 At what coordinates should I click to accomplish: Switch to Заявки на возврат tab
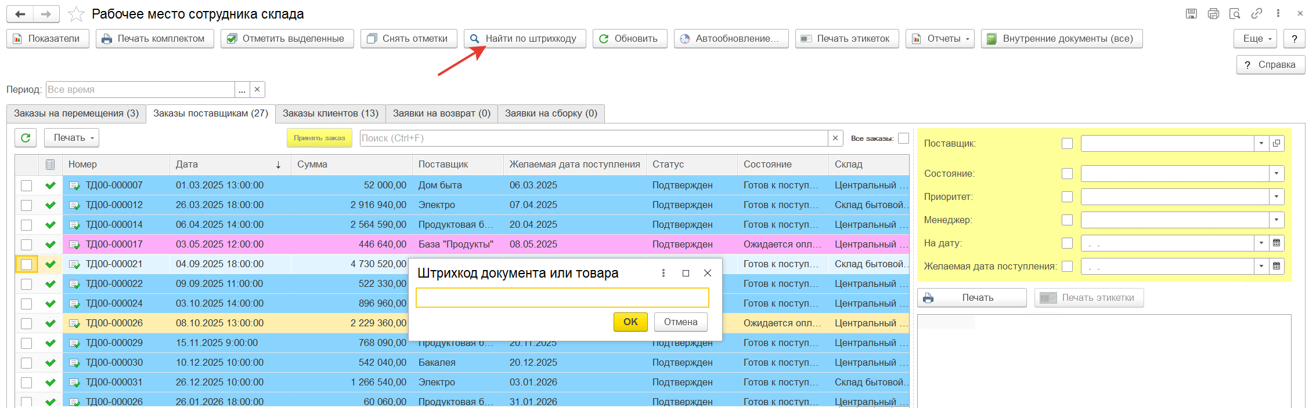click(442, 114)
